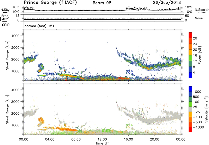Click the '12:00' time tick label

tap(102, 140)
